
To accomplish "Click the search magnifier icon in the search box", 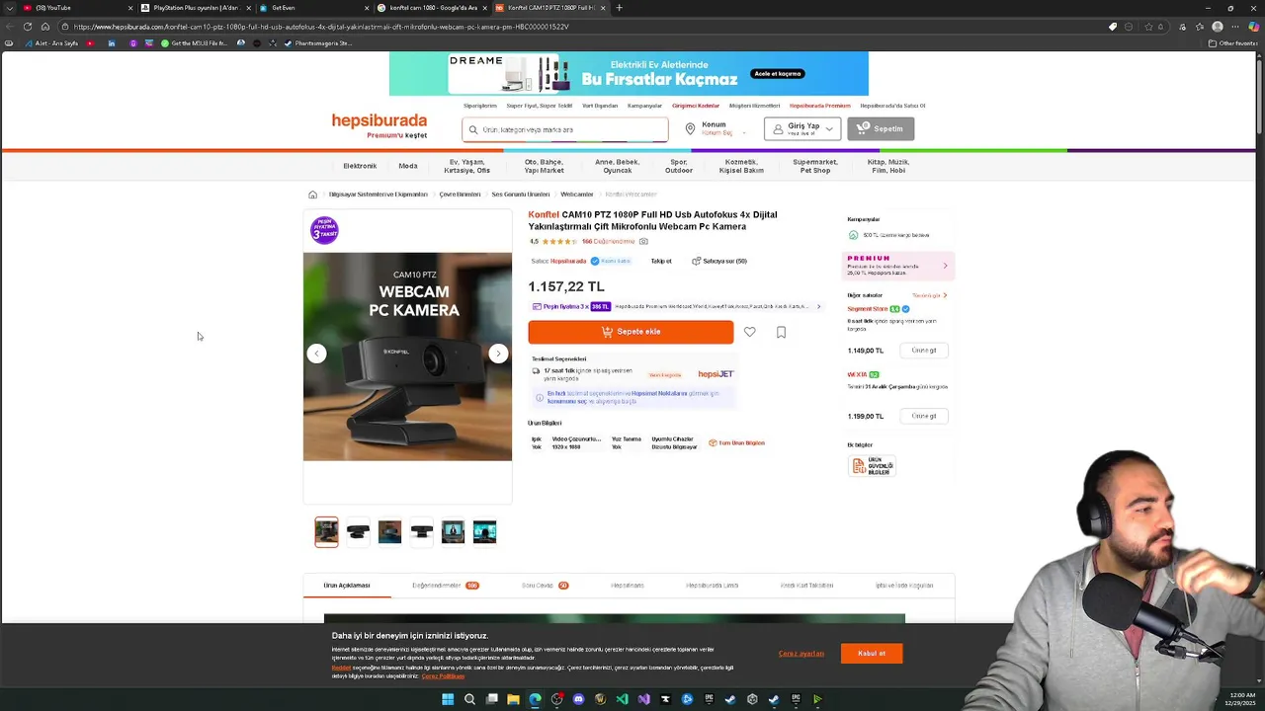I will (473, 129).
